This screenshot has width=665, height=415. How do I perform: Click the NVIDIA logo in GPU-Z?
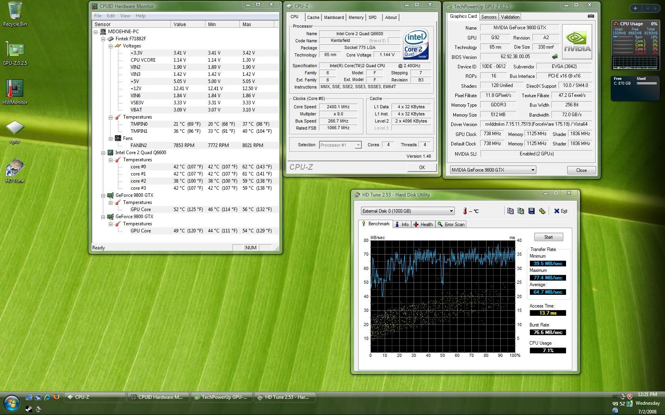coord(577,42)
